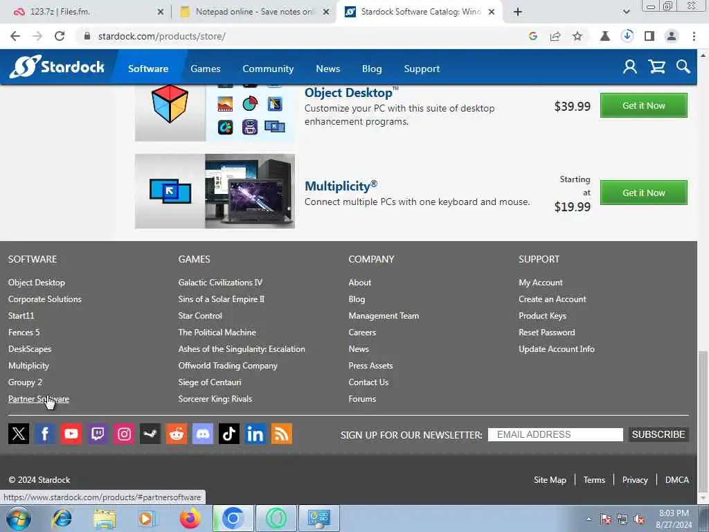Bookmark this page with the star icon
709x532 pixels.
pyautogui.click(x=577, y=36)
